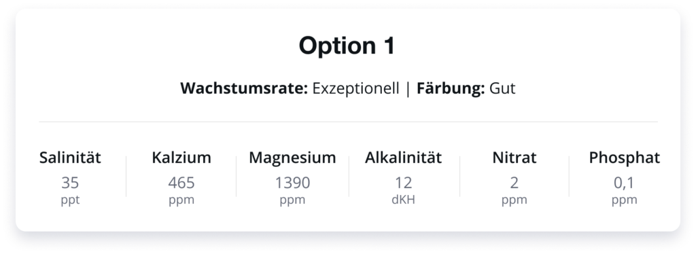Select the Färbung label
696x254 pixels.
click(451, 88)
